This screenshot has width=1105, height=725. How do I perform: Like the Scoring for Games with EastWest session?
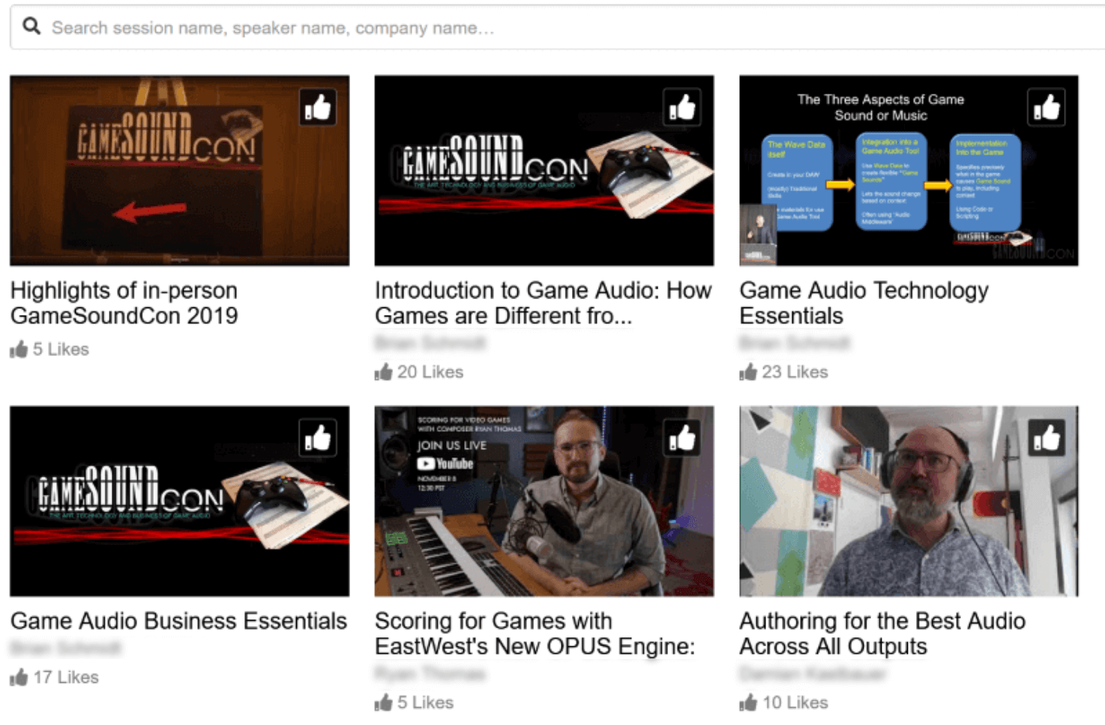682,437
